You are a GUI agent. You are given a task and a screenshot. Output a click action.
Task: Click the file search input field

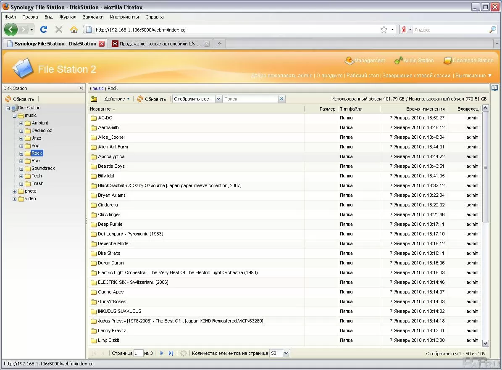(x=250, y=99)
